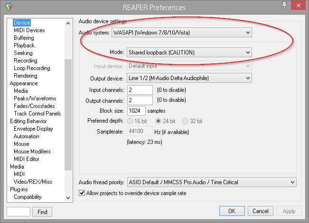309x223 pixels.
Task: Open Buffering preferences
Action: (24, 38)
